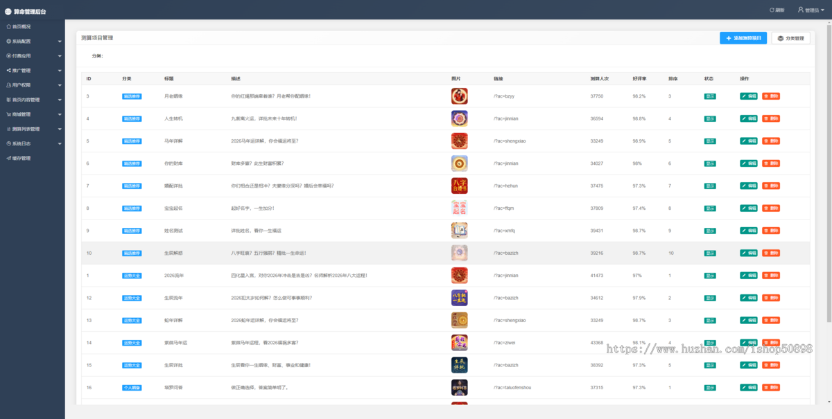Image resolution: width=832 pixels, height=419 pixels.
Task: Toggle 显示 status for 塔罗问答 row
Action: pyautogui.click(x=710, y=387)
